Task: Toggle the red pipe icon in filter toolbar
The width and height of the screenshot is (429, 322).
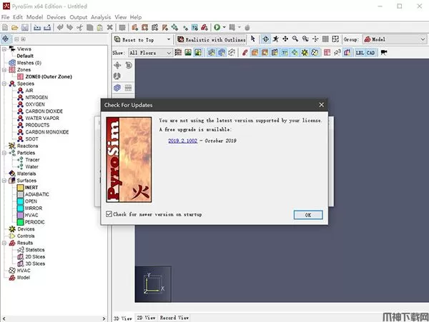Action: (x=245, y=52)
